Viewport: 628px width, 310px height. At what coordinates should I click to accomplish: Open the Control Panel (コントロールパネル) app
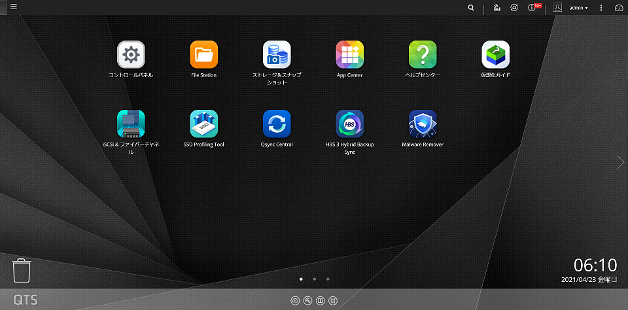click(x=131, y=54)
